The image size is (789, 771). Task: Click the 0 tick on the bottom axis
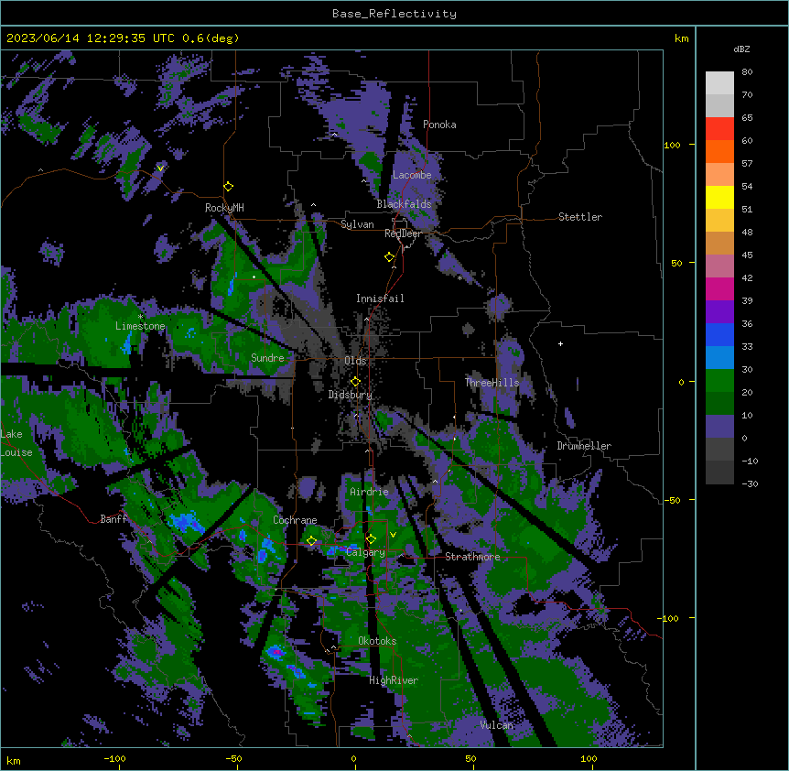tap(353, 758)
